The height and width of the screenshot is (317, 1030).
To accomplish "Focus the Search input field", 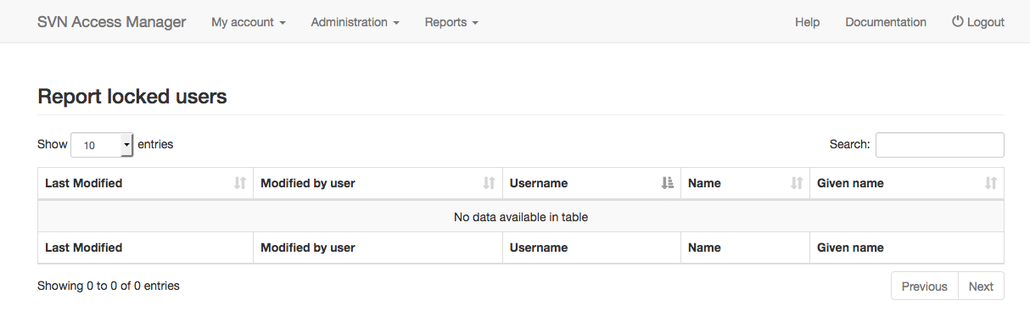I will point(939,145).
